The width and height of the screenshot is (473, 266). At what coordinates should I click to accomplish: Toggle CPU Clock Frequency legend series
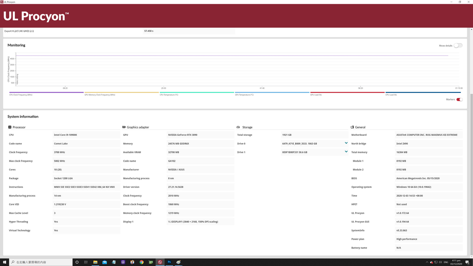(46, 93)
